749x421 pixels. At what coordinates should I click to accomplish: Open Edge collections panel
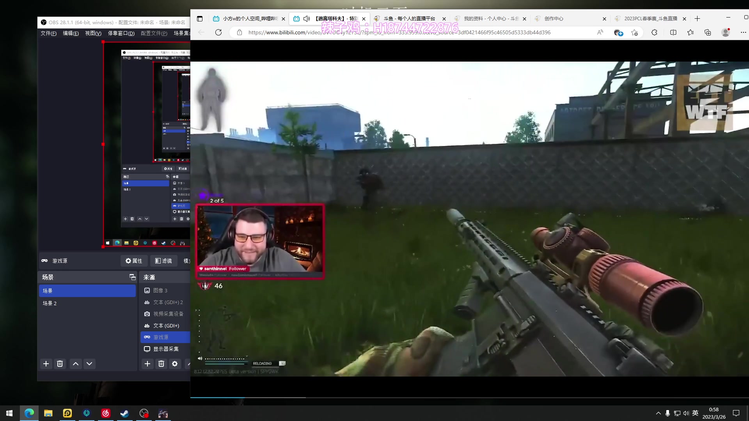click(708, 32)
